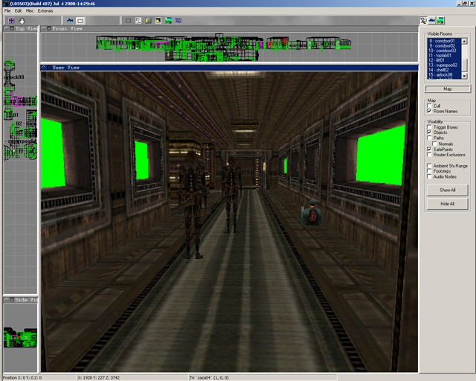The height and width of the screenshot is (381, 476).
Task: Select room 12 - lift01 in list
Action: pos(444,60)
